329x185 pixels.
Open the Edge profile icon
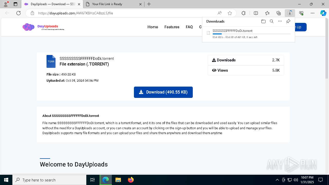(6, 4)
